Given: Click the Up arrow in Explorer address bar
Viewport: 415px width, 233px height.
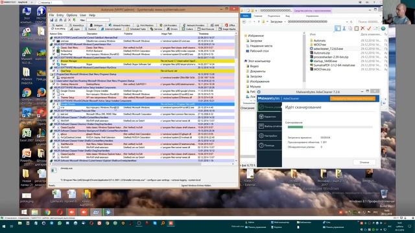Looking at the screenshot, I should (259, 21).
